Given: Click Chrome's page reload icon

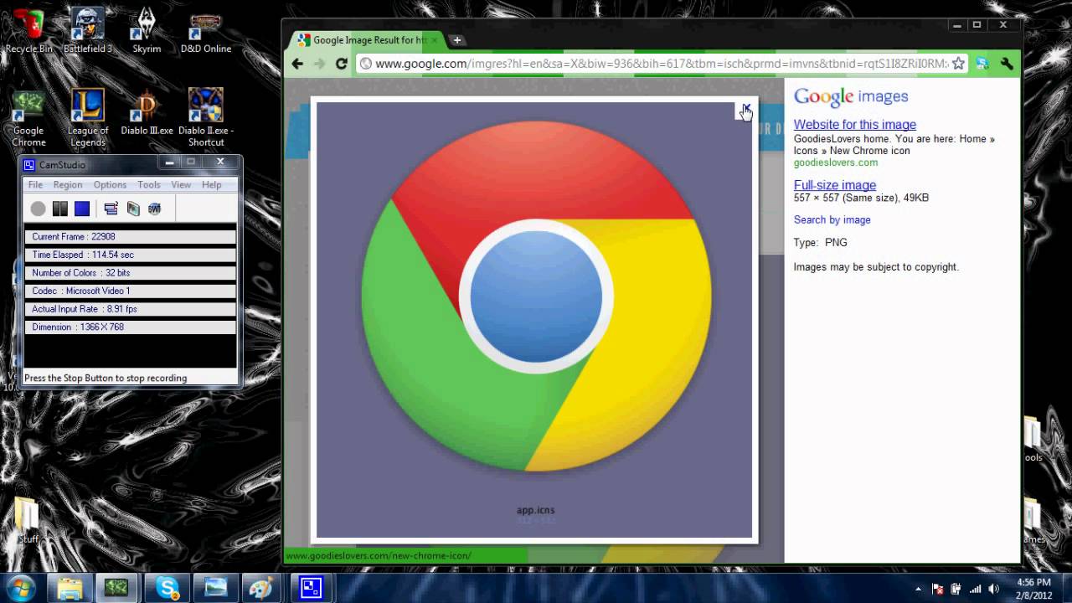Looking at the screenshot, I should point(341,63).
